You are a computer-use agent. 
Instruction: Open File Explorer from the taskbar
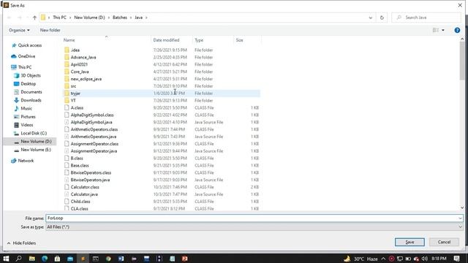(x=32, y=259)
